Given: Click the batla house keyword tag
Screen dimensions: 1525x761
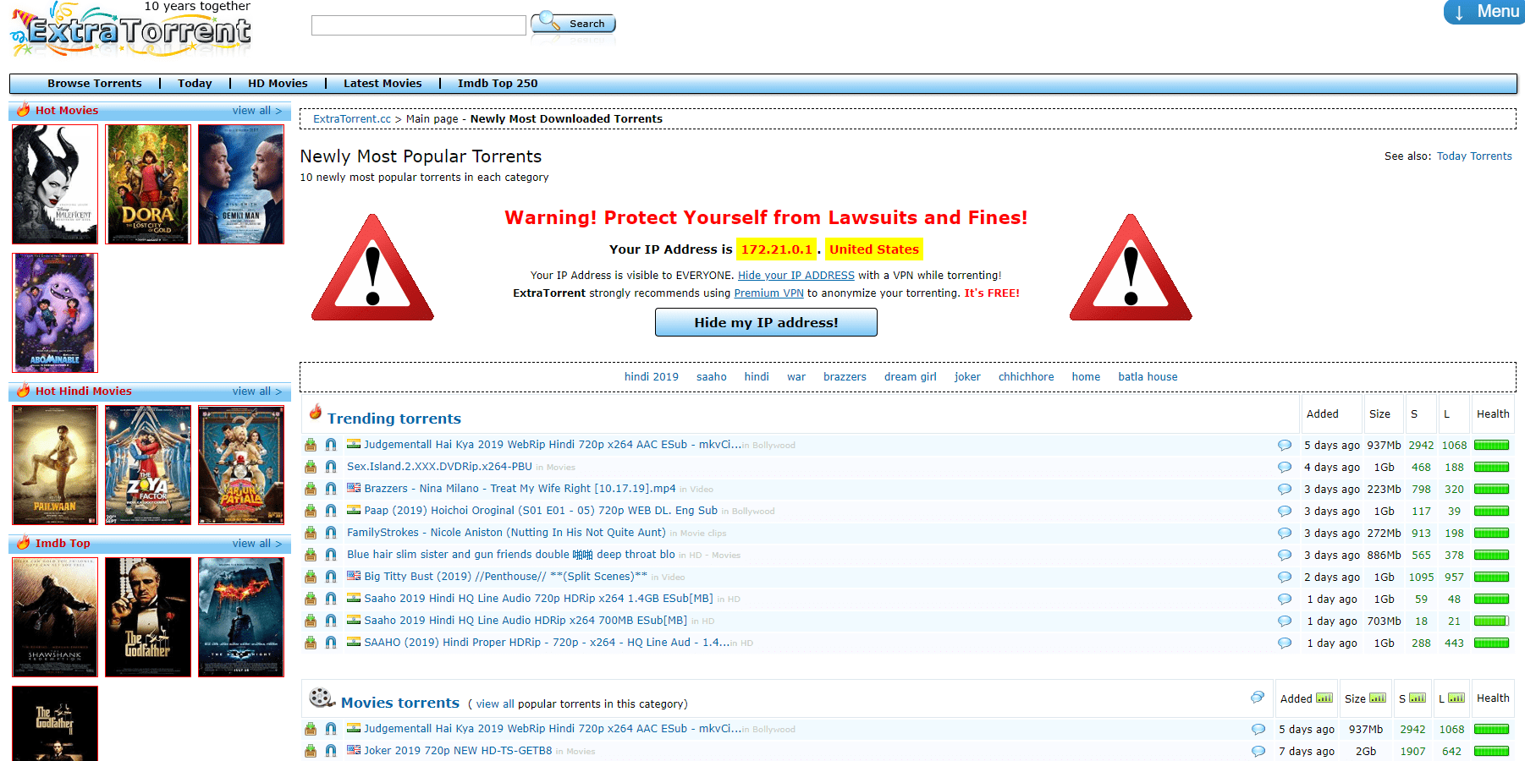Looking at the screenshot, I should point(1148,377).
